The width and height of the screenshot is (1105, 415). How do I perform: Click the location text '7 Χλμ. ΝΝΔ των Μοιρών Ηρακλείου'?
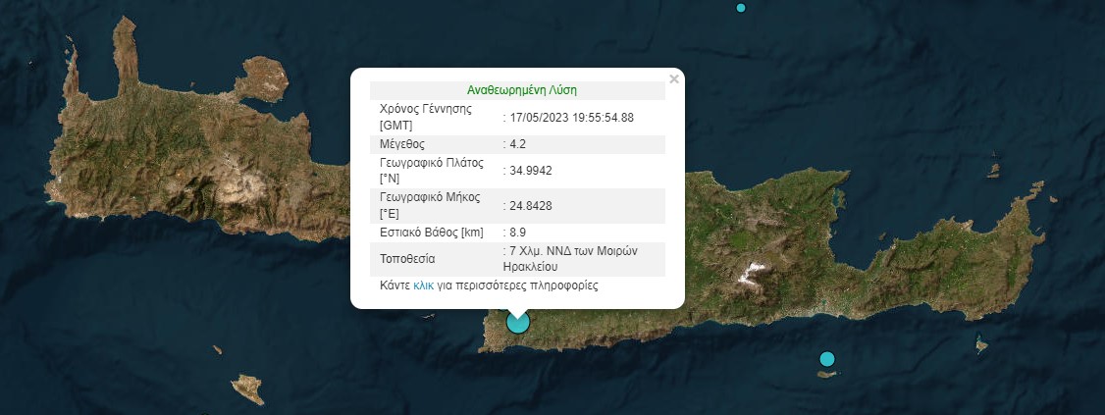570,259
